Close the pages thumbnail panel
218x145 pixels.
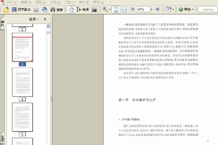[x=45, y=19]
